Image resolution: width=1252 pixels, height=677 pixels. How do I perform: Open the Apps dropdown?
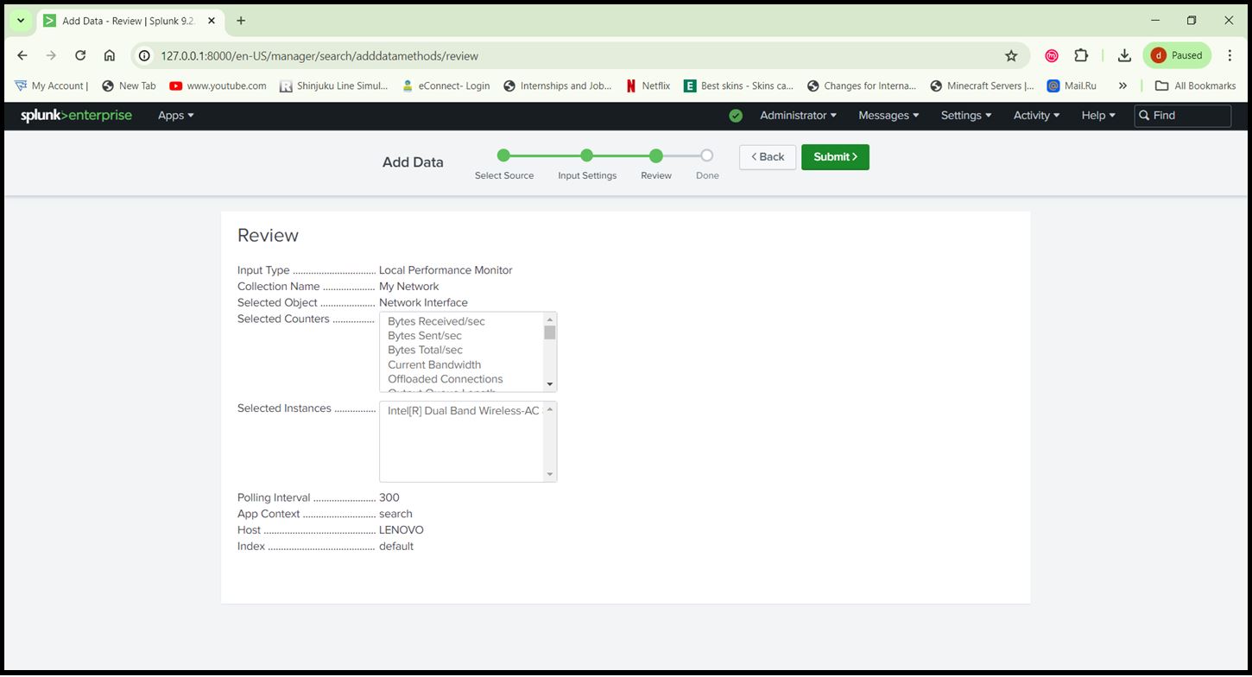[174, 115]
